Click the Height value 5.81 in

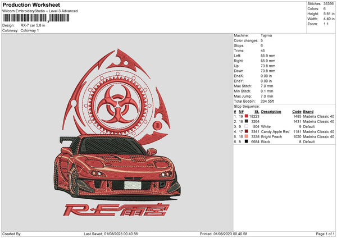[x=329, y=13]
